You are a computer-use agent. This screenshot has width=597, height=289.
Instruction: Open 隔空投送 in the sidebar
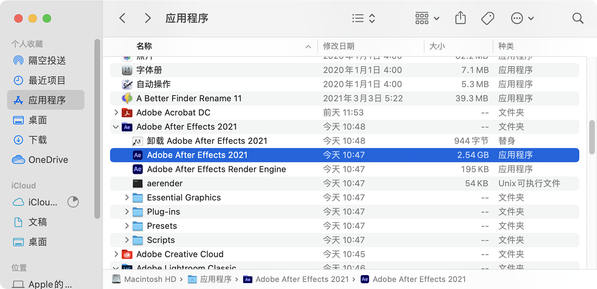tap(46, 60)
